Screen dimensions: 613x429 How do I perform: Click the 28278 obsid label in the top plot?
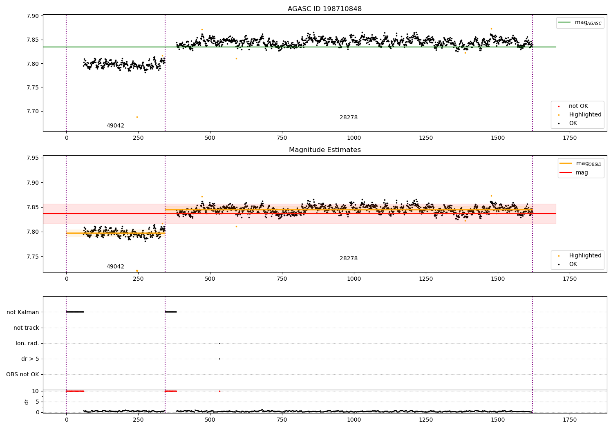pos(349,118)
